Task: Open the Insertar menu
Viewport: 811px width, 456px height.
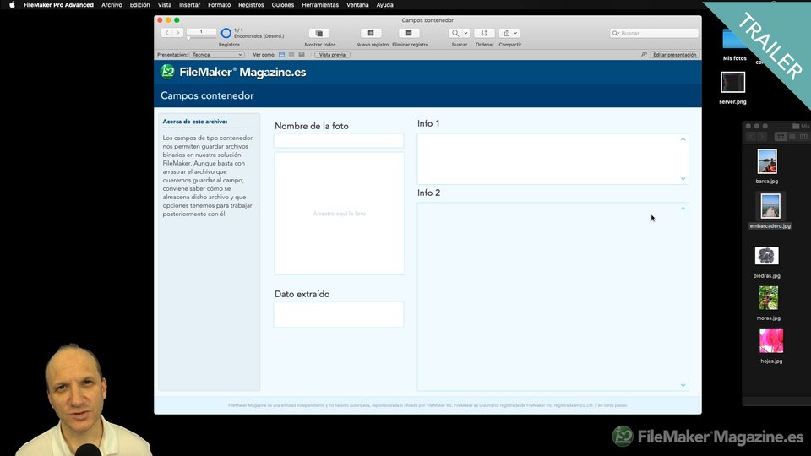Action: coord(189,5)
